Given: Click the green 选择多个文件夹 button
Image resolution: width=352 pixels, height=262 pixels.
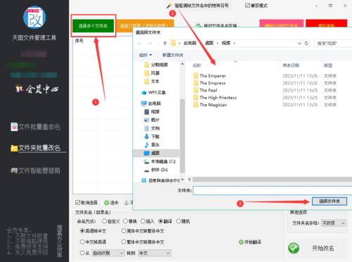Looking at the screenshot, I should (x=93, y=25).
